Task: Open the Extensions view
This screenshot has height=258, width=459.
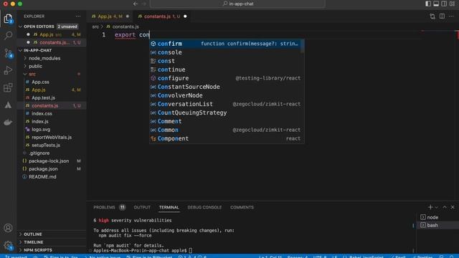Action: pyautogui.click(x=8, y=87)
